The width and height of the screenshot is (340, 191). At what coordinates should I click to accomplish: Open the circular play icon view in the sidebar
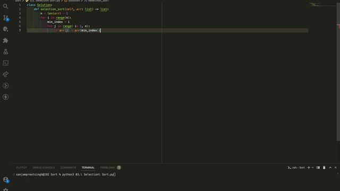pos(5,85)
